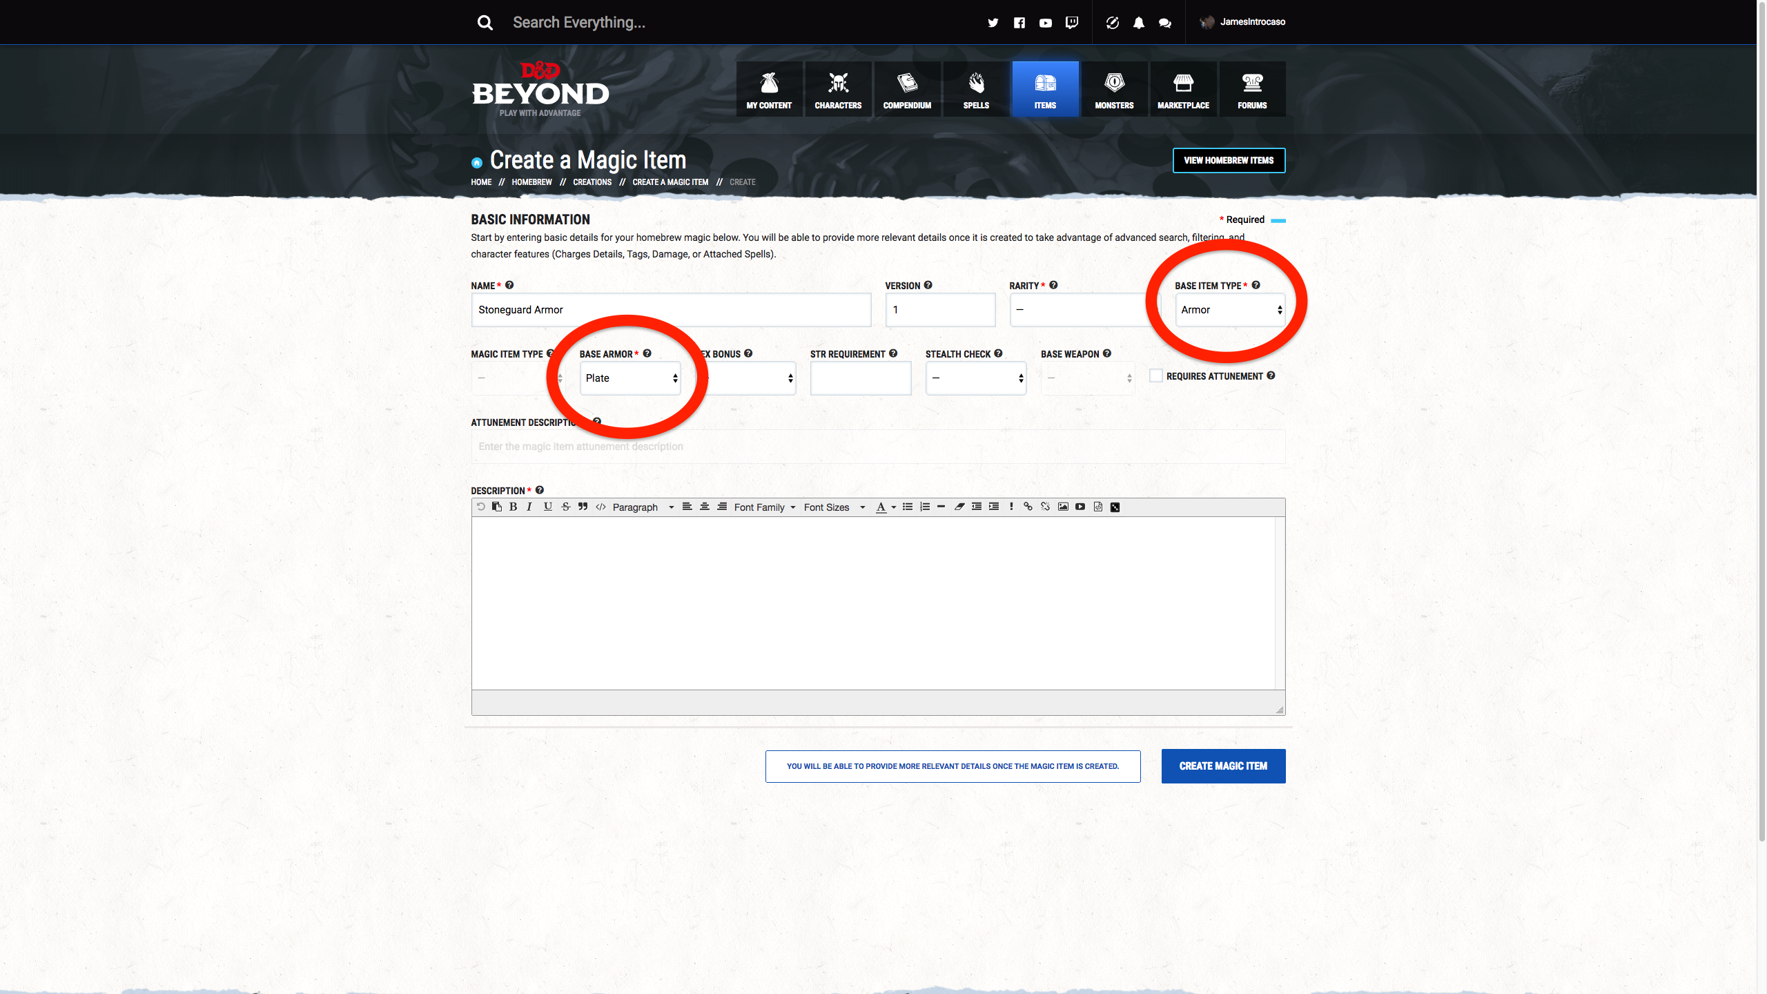
Task: Align text left in the editor
Action: (x=687, y=507)
